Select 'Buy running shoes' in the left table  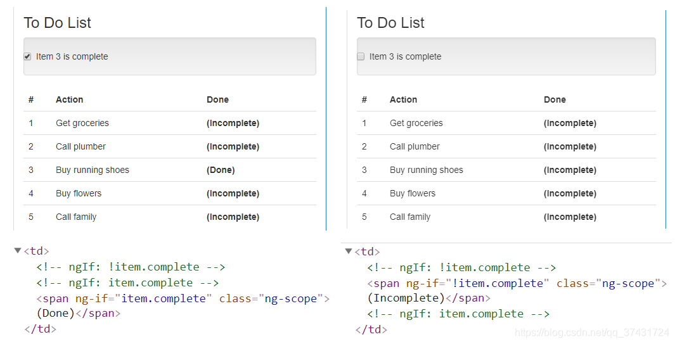pos(92,170)
